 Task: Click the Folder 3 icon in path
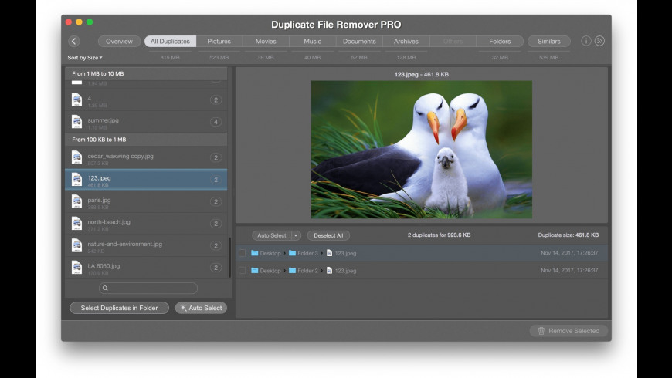[293, 253]
